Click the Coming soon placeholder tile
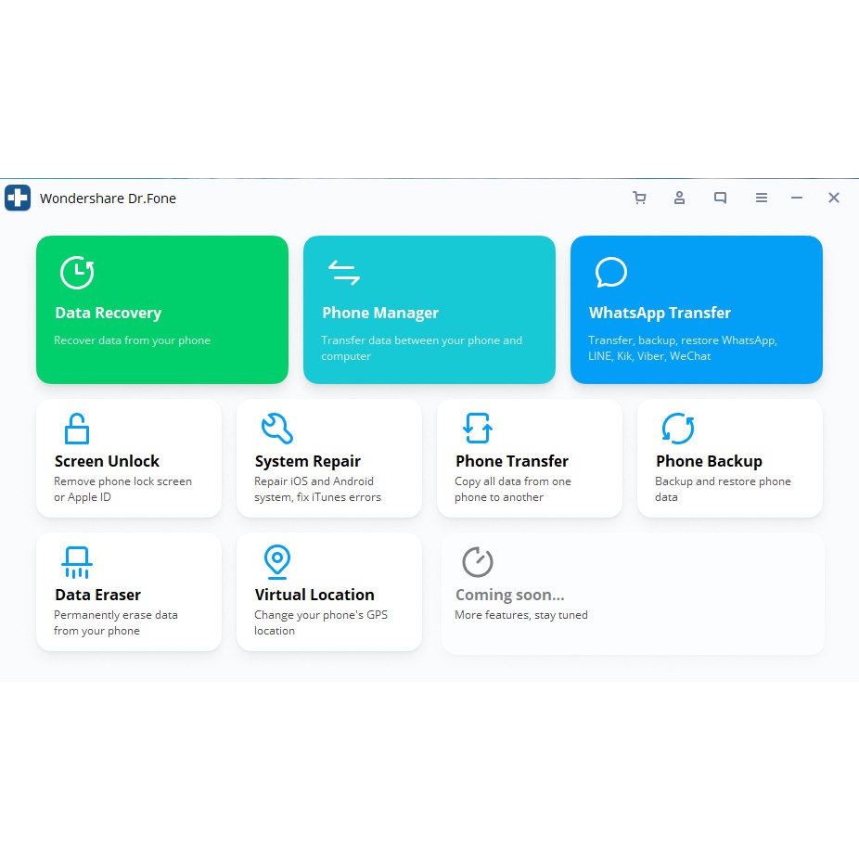The width and height of the screenshot is (859, 859). (633, 594)
